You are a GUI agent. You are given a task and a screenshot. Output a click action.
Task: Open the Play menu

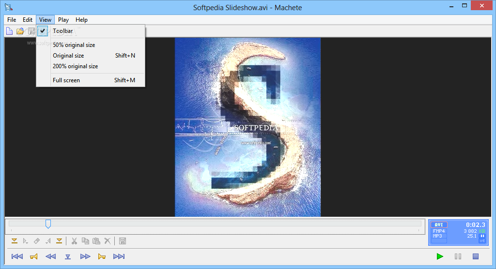[63, 20]
